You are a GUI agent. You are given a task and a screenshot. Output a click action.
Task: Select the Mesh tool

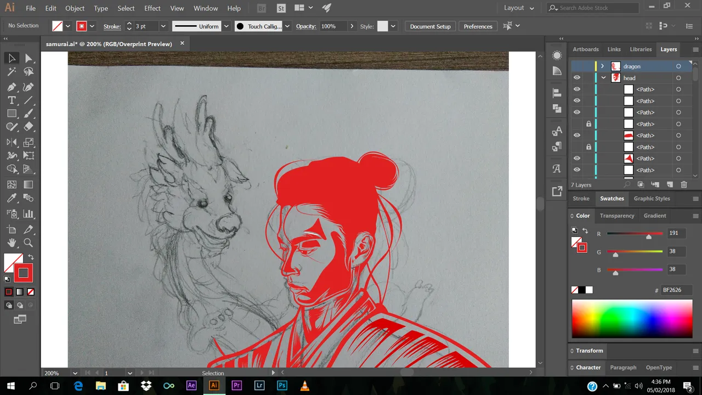coord(12,185)
